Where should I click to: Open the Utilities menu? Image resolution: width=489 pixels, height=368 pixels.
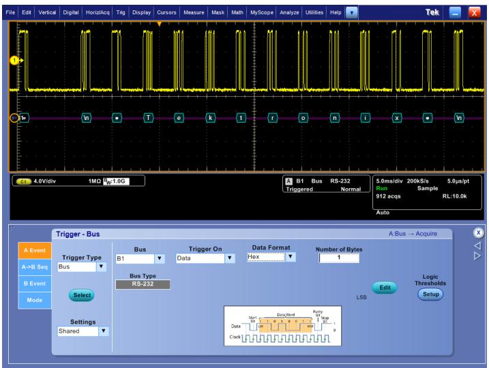tap(314, 12)
